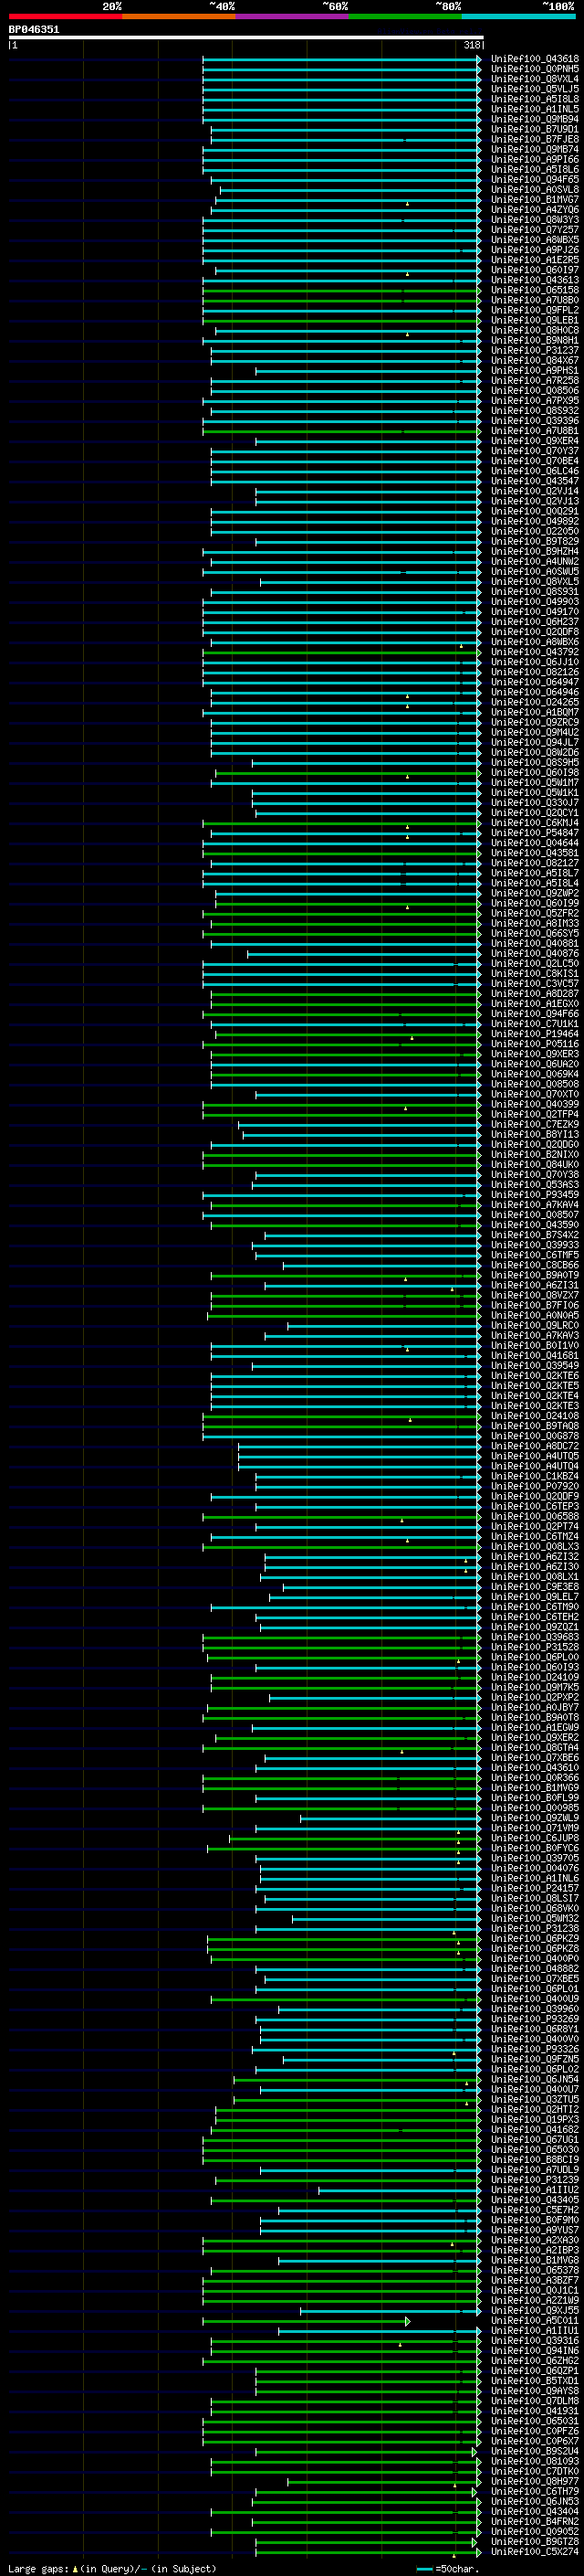This screenshot has width=584, height=2576.
Task: Click the white query sequence bar
Action: click(x=245, y=37)
